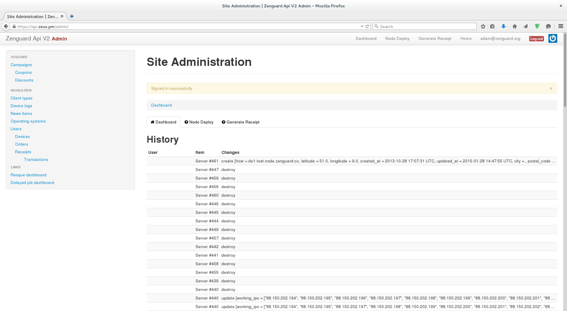Viewport: 567px width, 311px height.
Task: Select 'Server #457' history item
Action: coord(207,238)
